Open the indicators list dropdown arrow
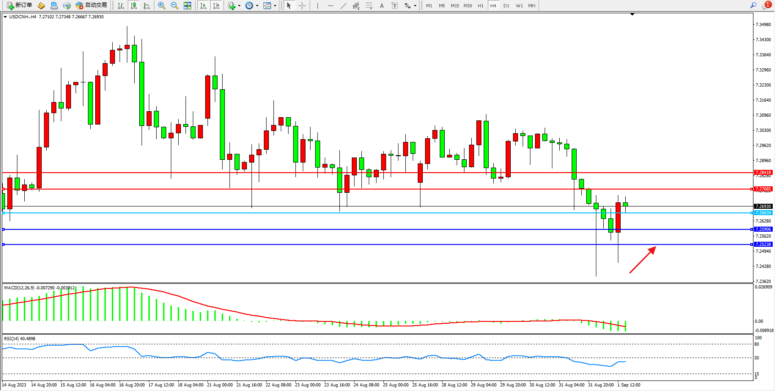Image resolution: width=775 pixels, height=391 pixels. (239, 6)
